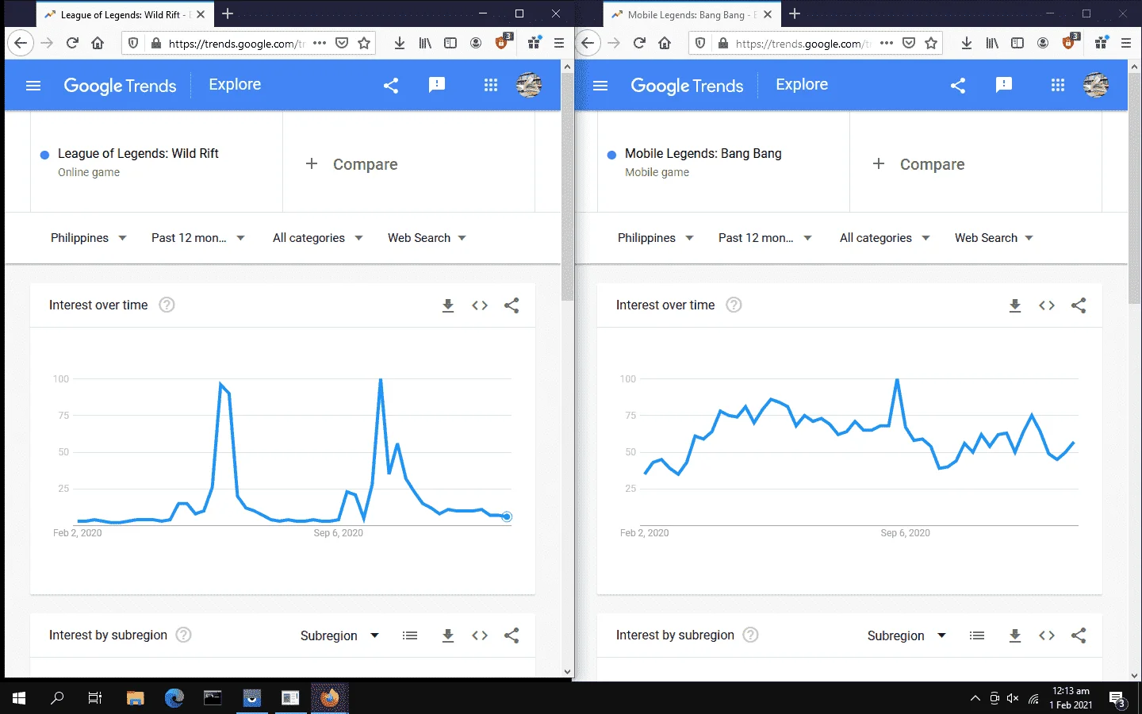
Task: Click URL address bar in left Firefox window
Action: (236, 44)
